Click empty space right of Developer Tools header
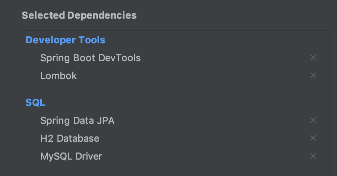 click(217, 40)
